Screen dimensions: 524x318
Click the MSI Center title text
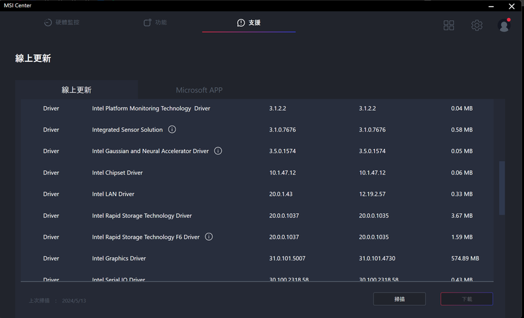(x=17, y=5)
